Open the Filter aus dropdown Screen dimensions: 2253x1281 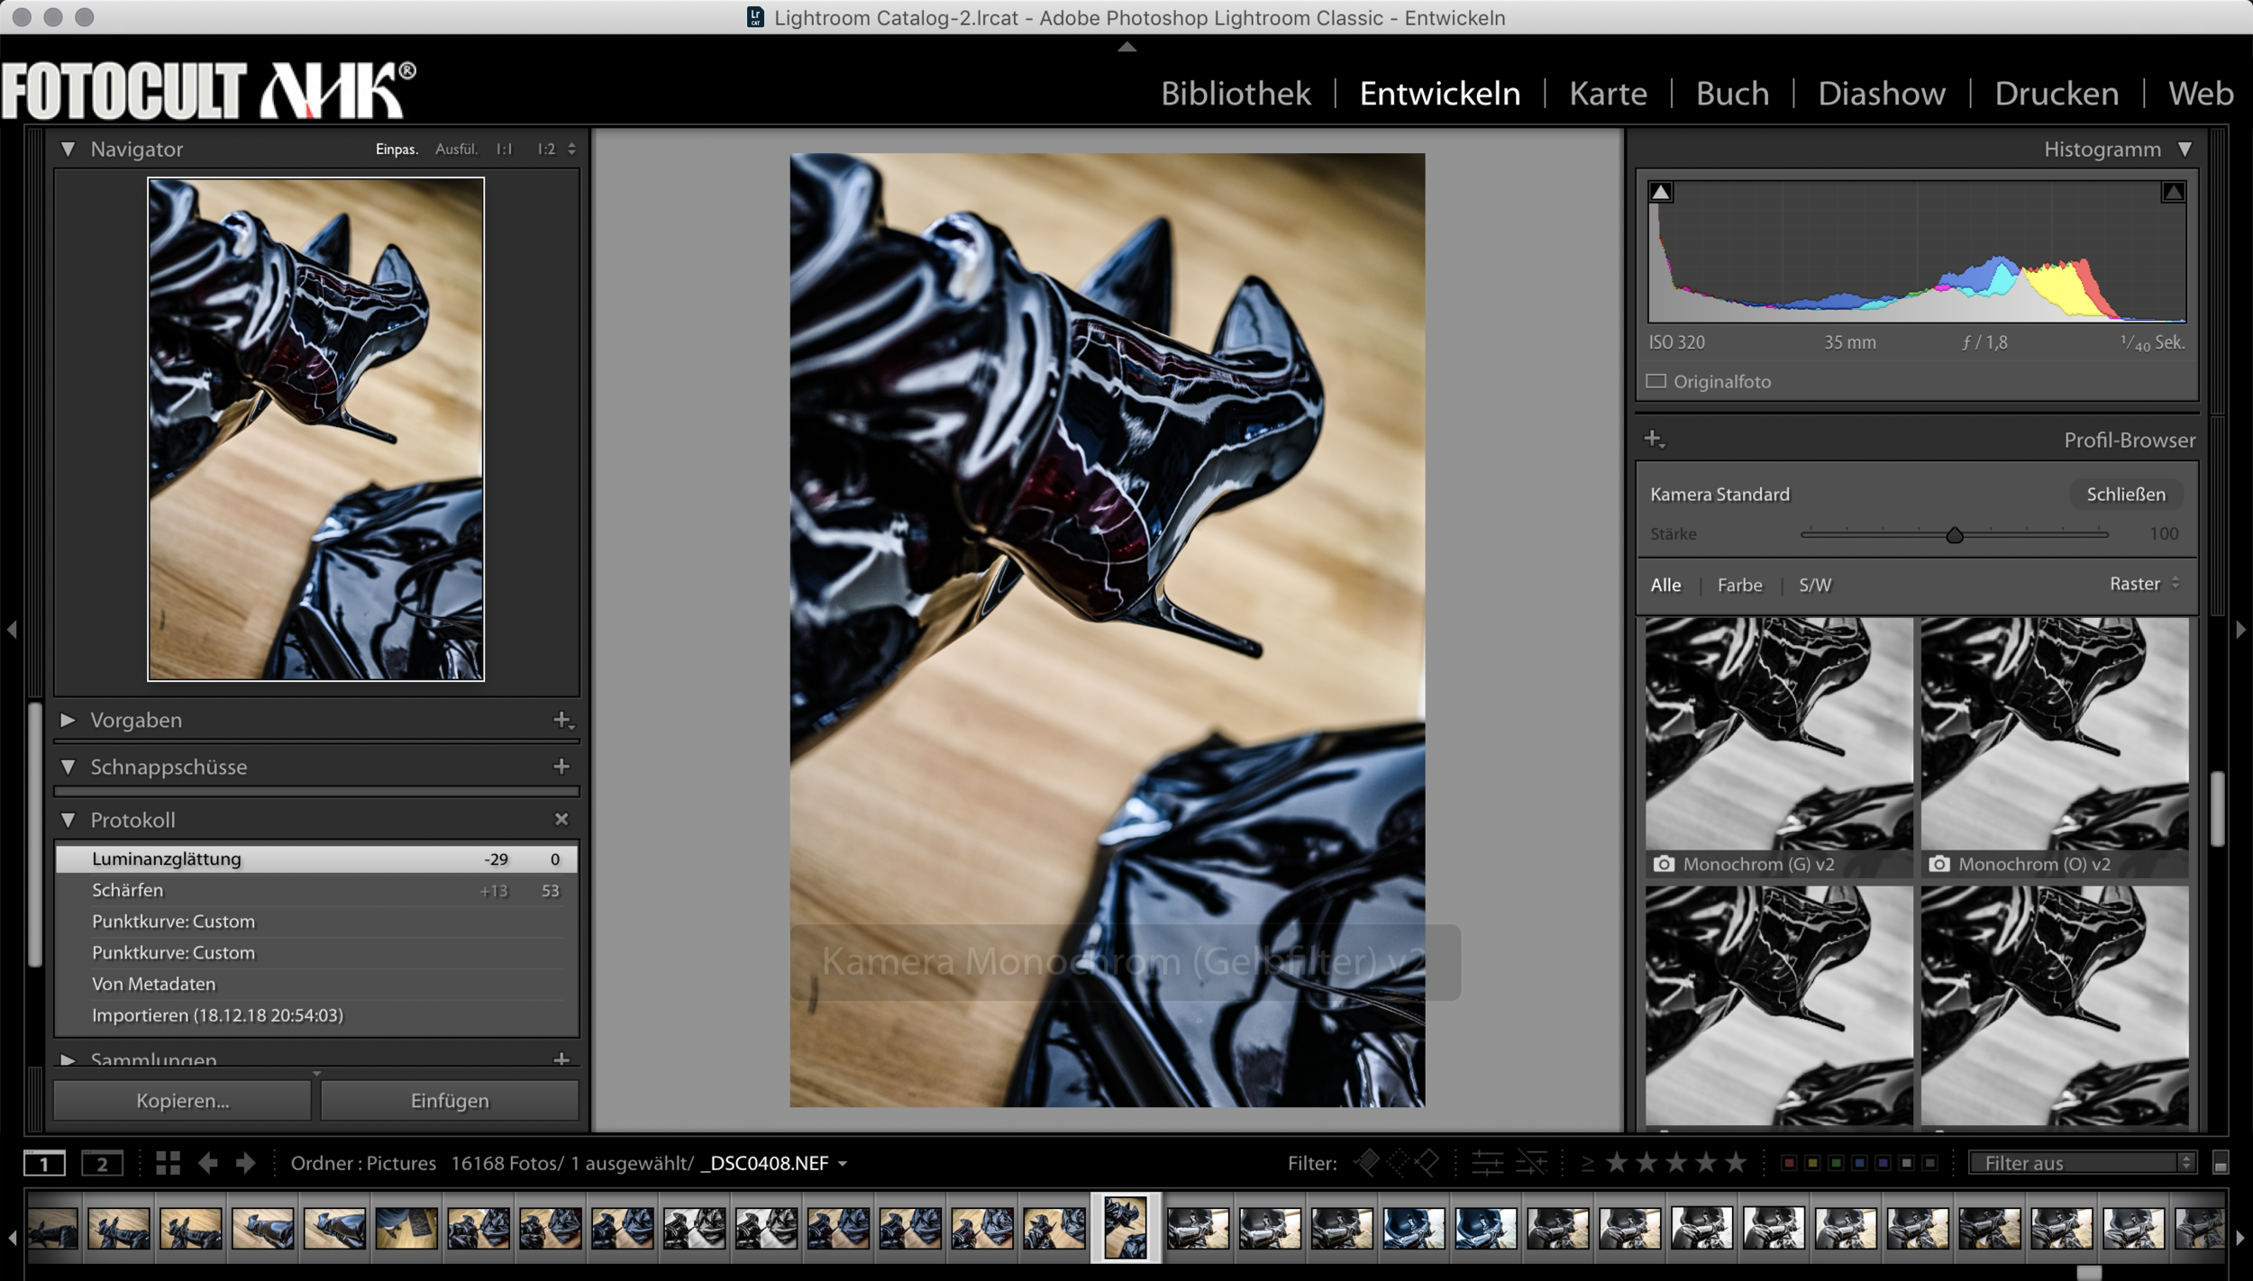2084,1163
